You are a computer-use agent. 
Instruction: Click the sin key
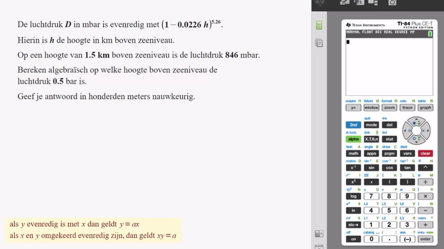(371, 168)
